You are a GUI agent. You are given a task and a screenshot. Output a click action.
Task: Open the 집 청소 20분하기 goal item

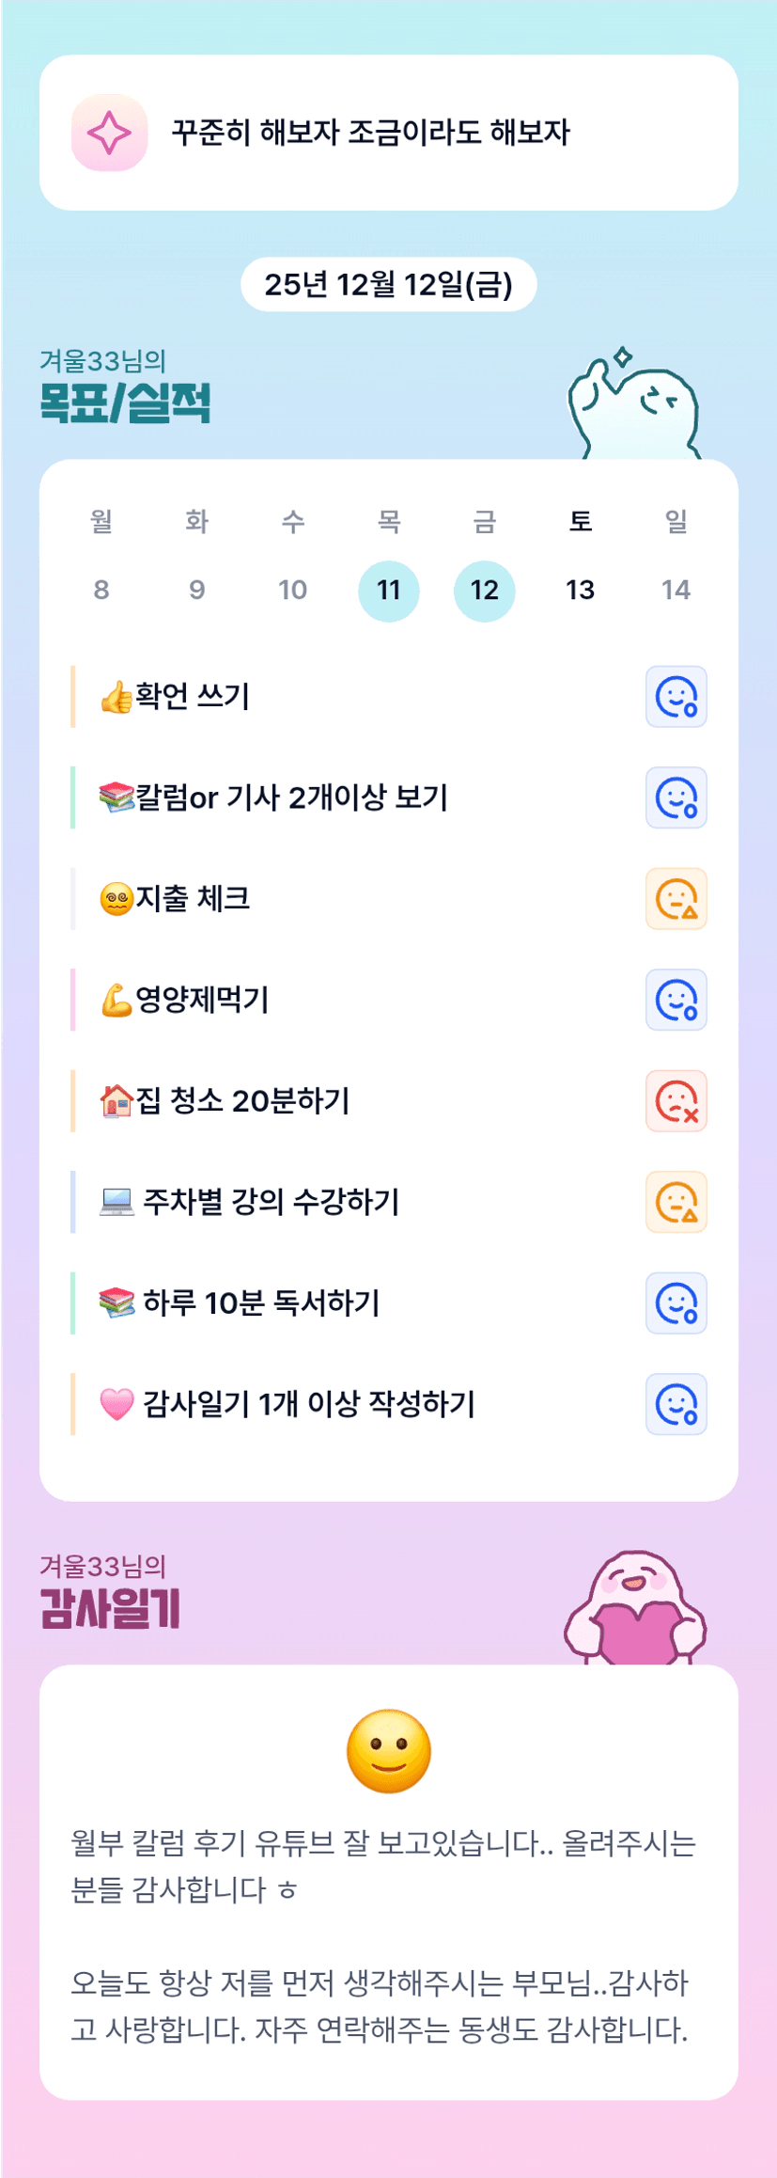coord(242,1101)
